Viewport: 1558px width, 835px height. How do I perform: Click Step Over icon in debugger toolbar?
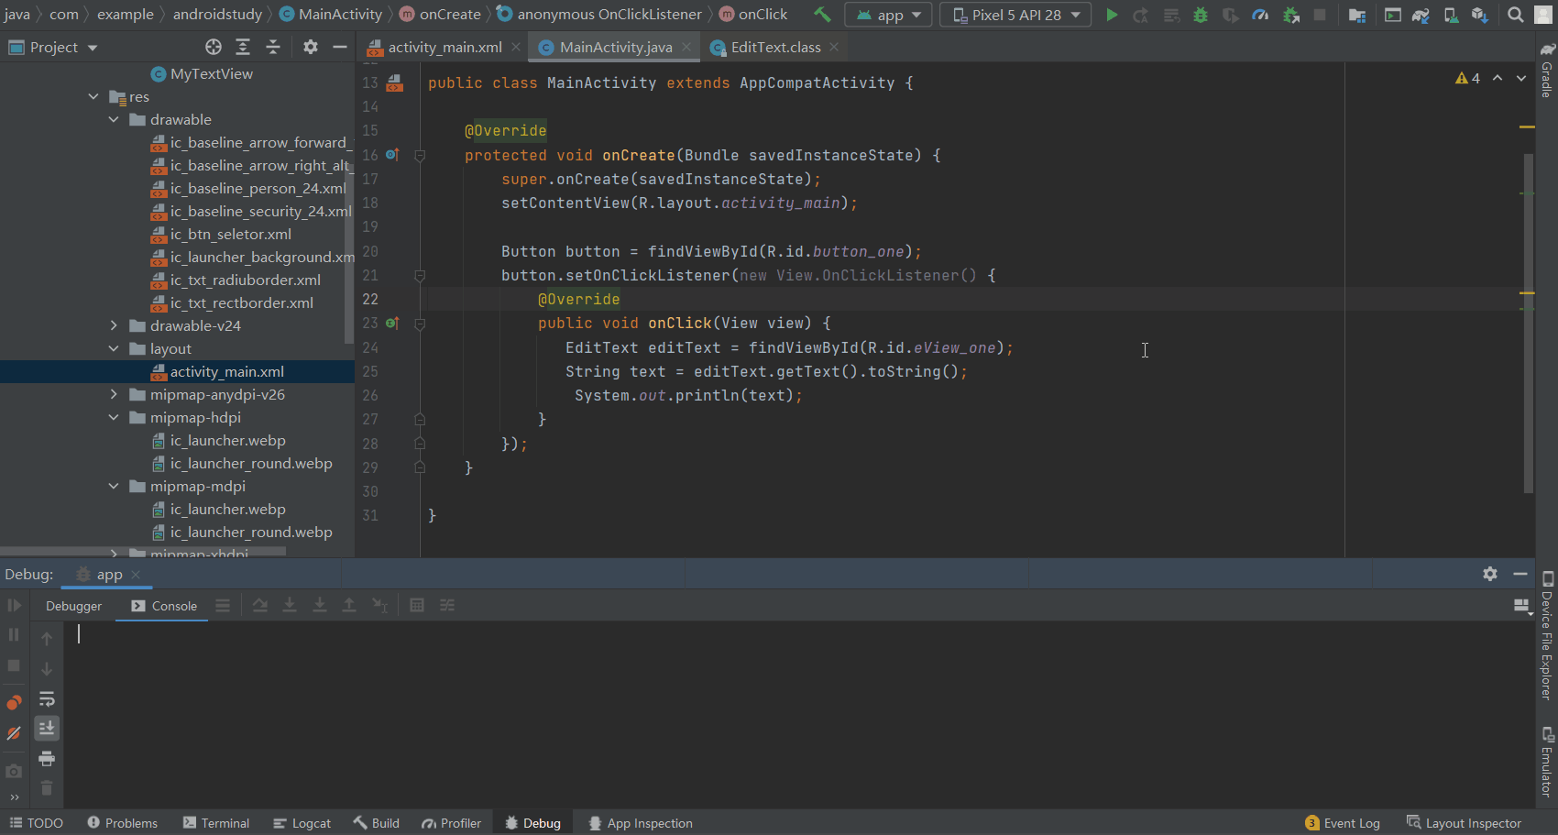260,605
